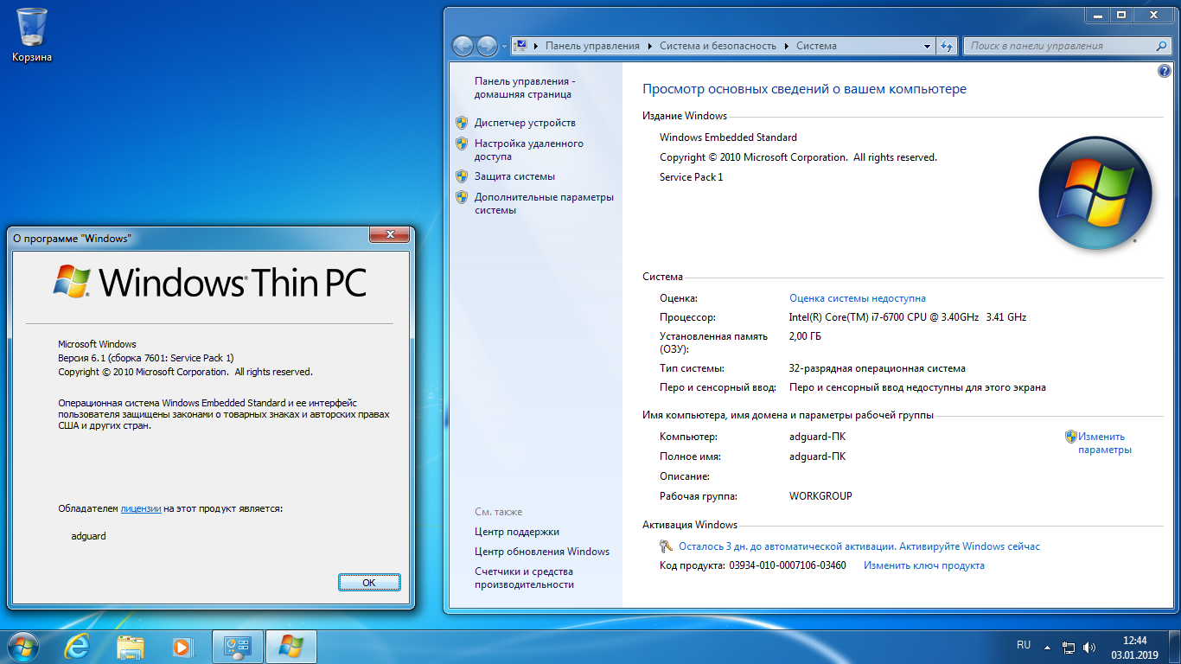The width and height of the screenshot is (1181, 664).
Task: Click the refresh button next to address bar
Action: click(947, 46)
